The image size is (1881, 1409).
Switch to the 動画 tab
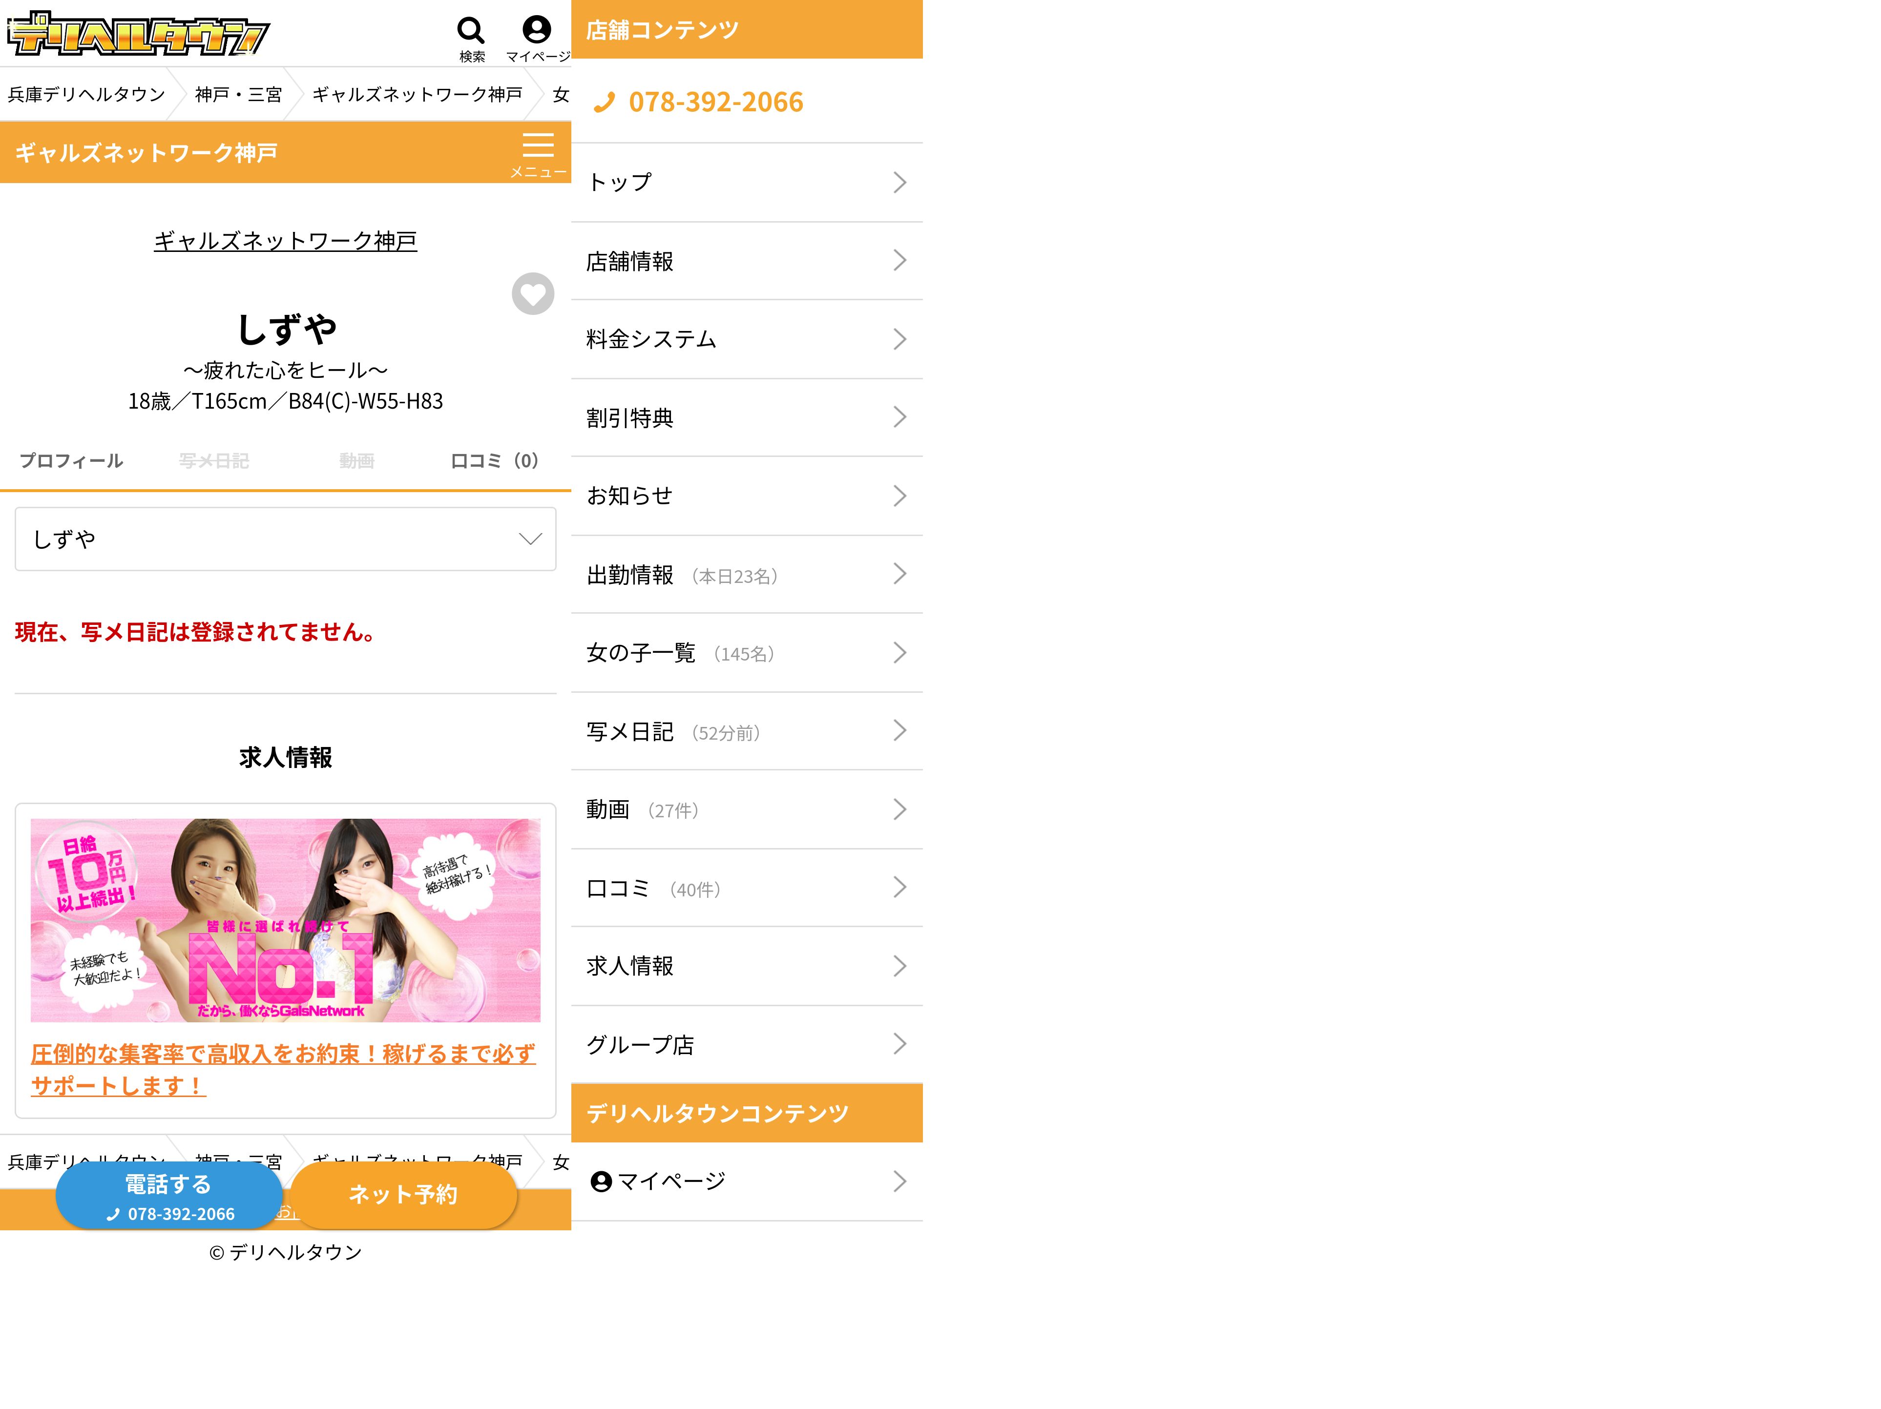click(357, 461)
